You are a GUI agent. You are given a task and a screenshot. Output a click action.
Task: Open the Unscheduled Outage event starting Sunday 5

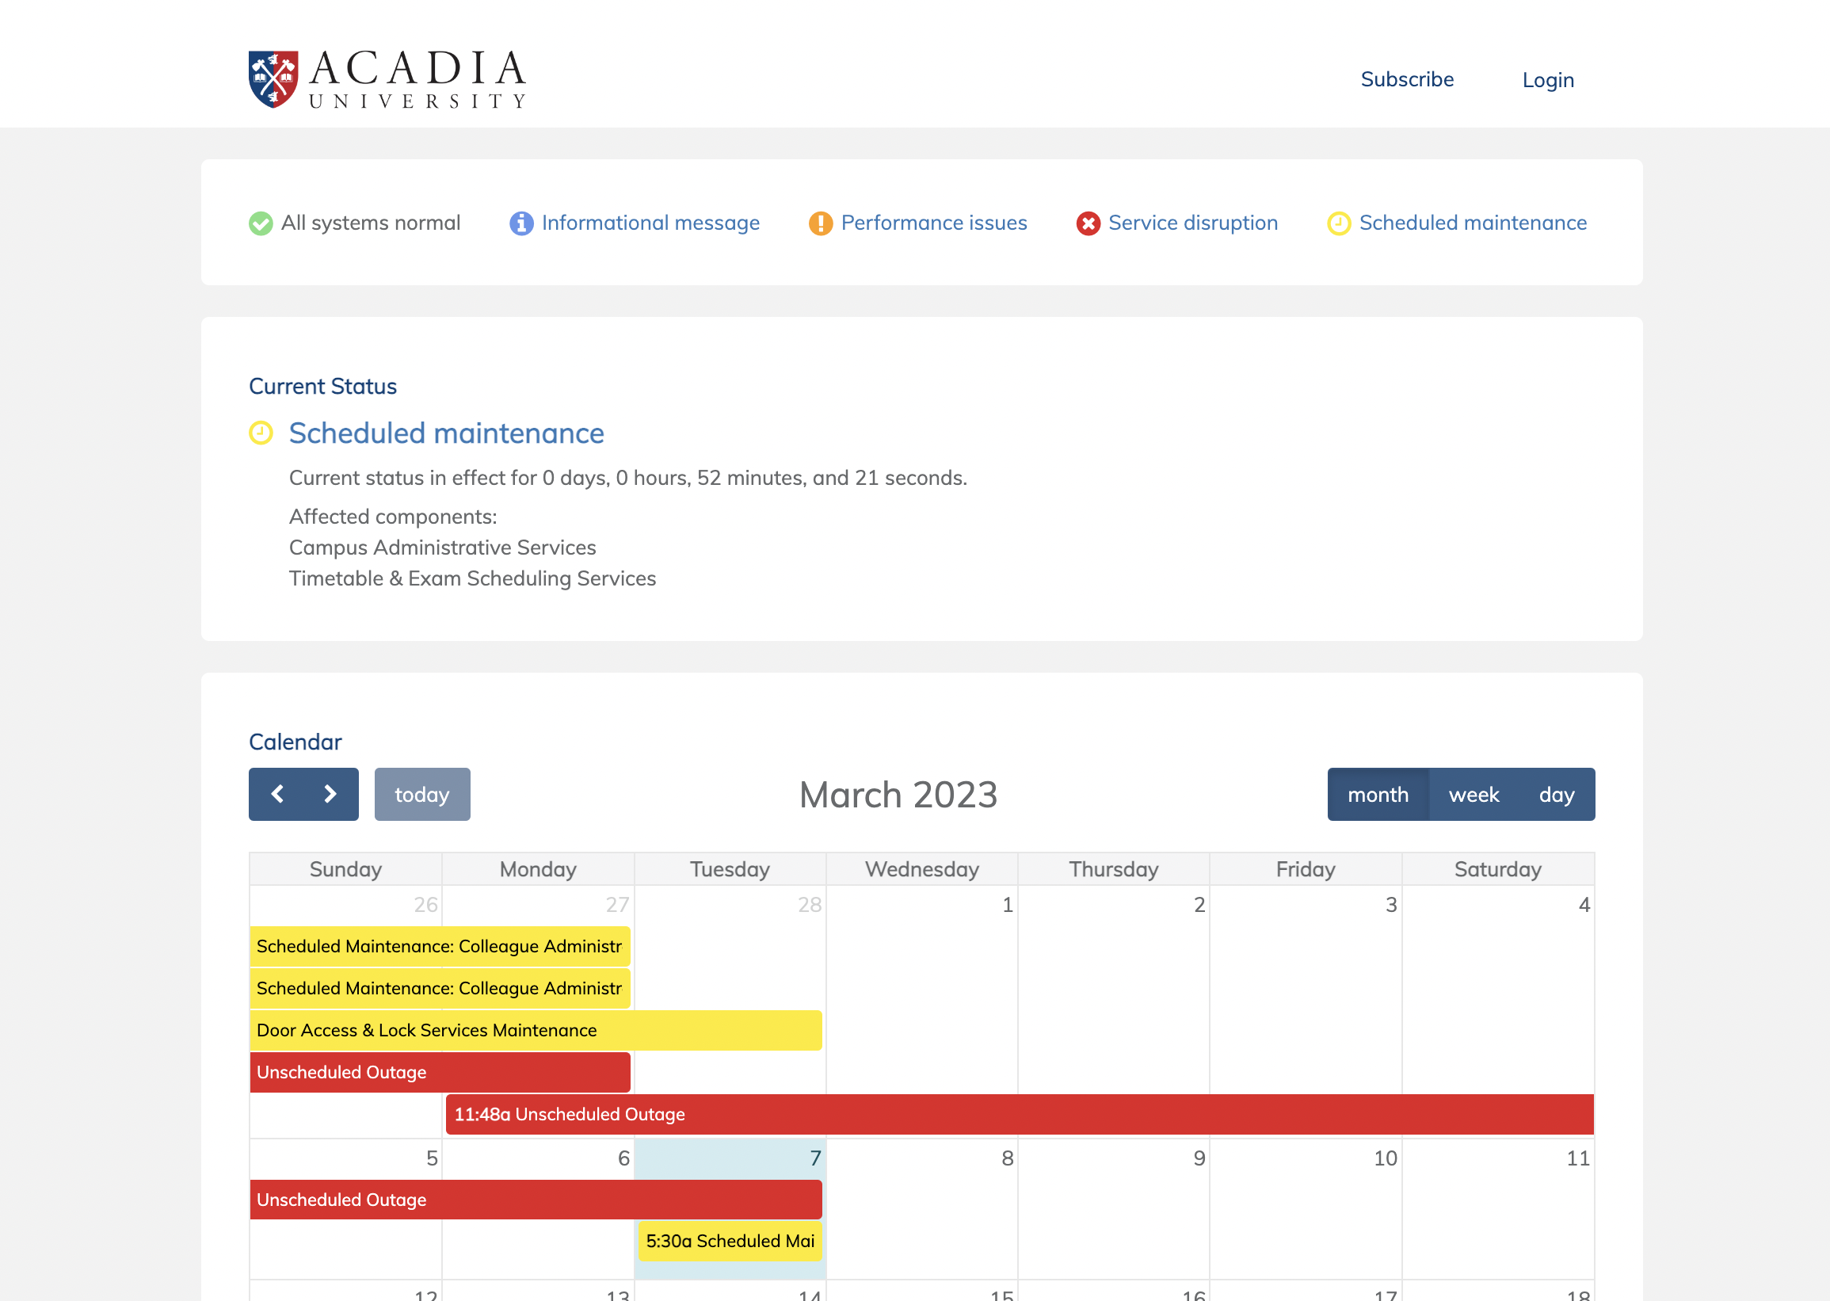coord(536,1200)
